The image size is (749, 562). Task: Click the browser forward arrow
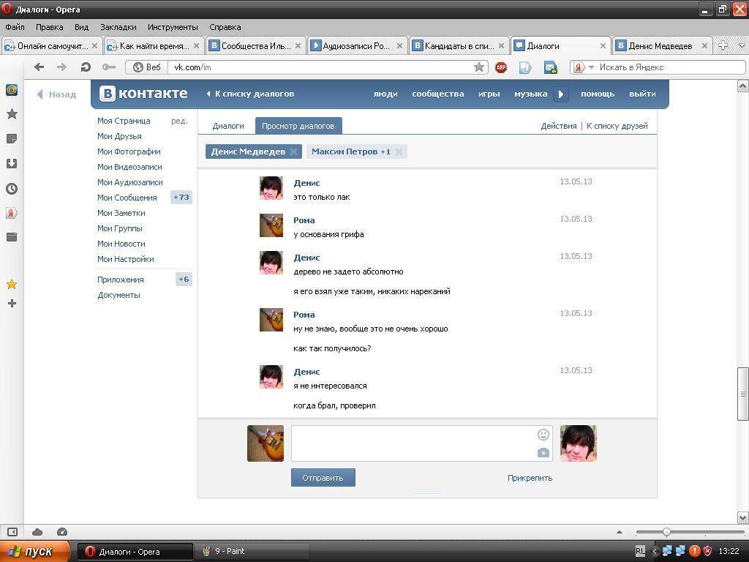61,67
